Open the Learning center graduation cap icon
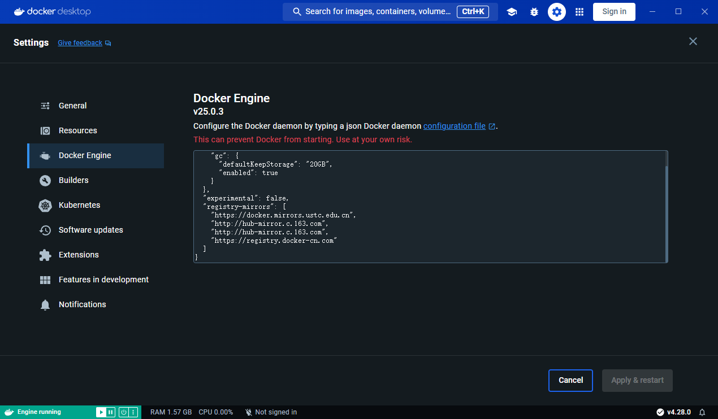Viewport: 718px width, 419px height. click(x=512, y=12)
